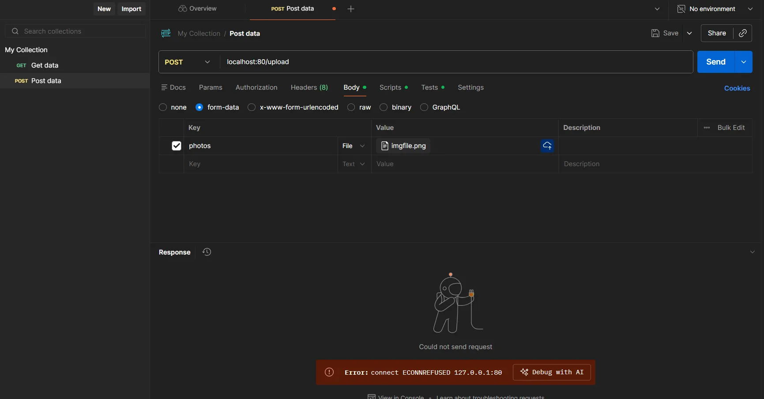Viewport: 764px width, 399px height.
Task: Click the HTTP request type icon
Action: 166,33
